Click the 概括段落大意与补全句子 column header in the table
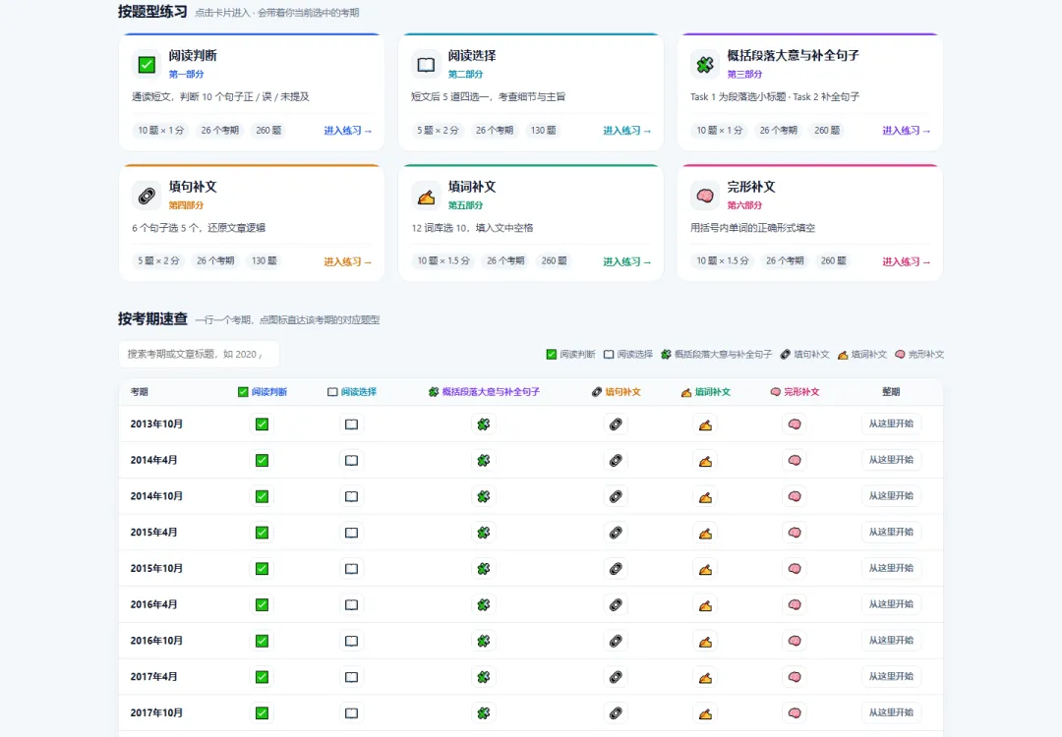The image size is (1062, 737). (x=484, y=392)
